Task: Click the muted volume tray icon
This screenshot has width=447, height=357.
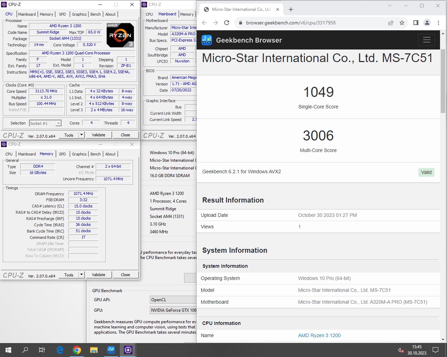Action: pos(401,350)
